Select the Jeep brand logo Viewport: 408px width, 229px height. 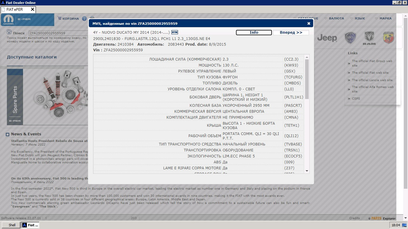(327, 38)
